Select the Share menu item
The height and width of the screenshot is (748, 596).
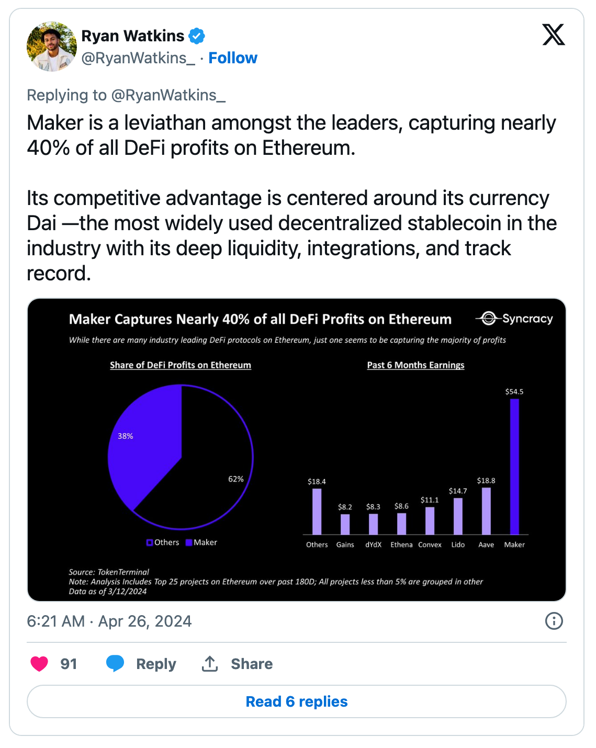252,664
